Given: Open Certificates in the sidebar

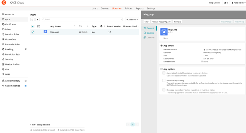Looking at the screenshot, I should point(10,24).
